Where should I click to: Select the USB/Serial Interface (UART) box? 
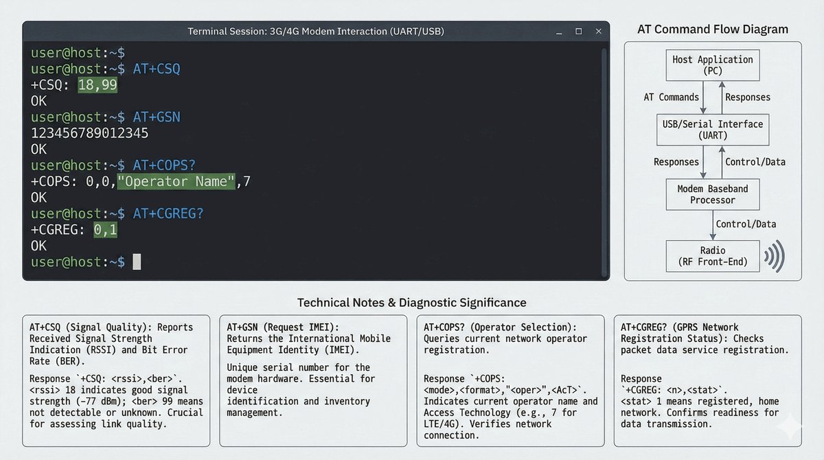[x=712, y=130]
